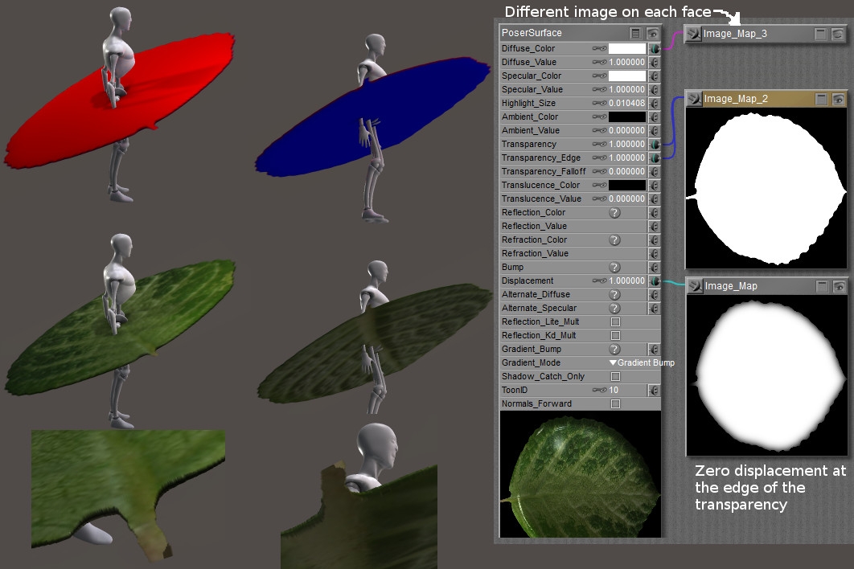Click the Refraction_Value label
854x569 pixels.
[x=535, y=254]
